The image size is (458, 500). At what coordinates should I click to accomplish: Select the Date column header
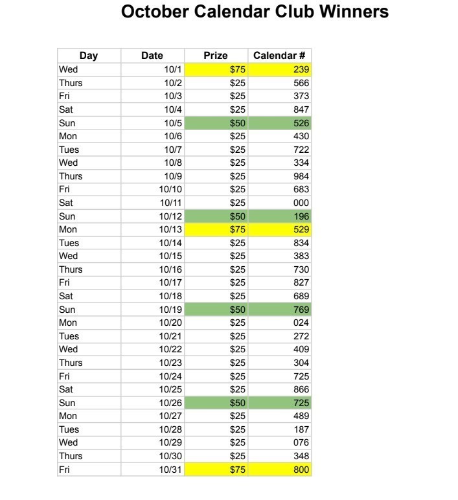pos(152,56)
